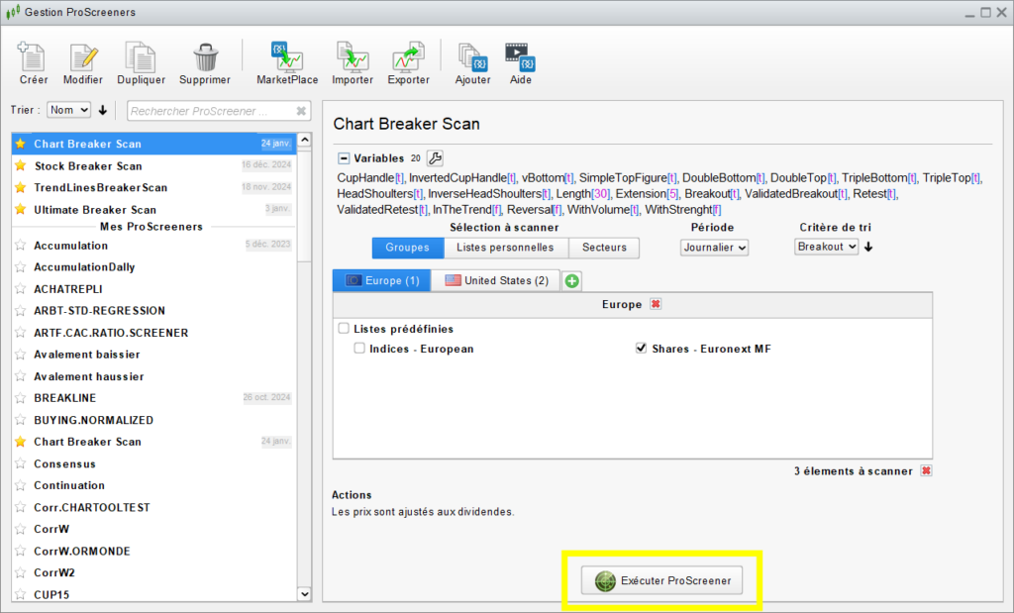
Task: Mark Accumulation as favorite
Action: point(21,245)
